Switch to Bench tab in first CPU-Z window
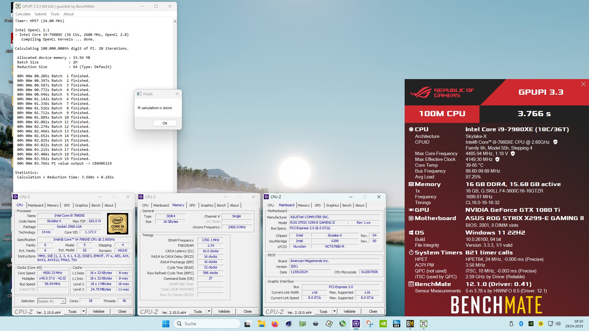The height and width of the screenshot is (331, 589). coord(96,205)
